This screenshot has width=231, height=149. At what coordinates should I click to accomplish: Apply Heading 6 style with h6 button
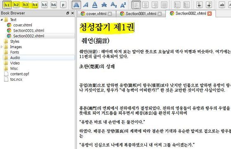pos(54,5)
